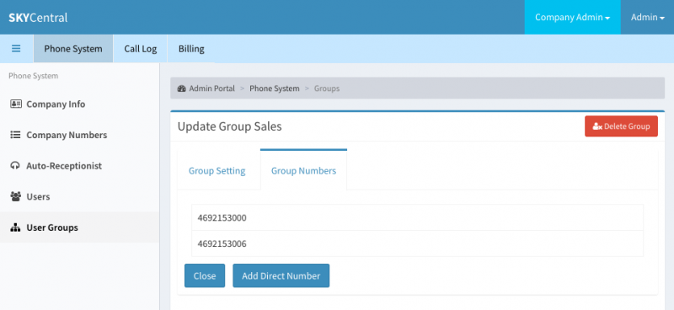The height and width of the screenshot is (310, 674).
Task: Click the Auto-Receptionist headset icon
Action: (x=15, y=166)
